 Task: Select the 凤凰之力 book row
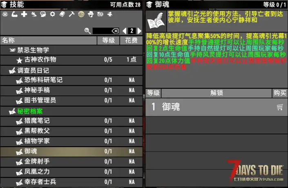point(71,172)
